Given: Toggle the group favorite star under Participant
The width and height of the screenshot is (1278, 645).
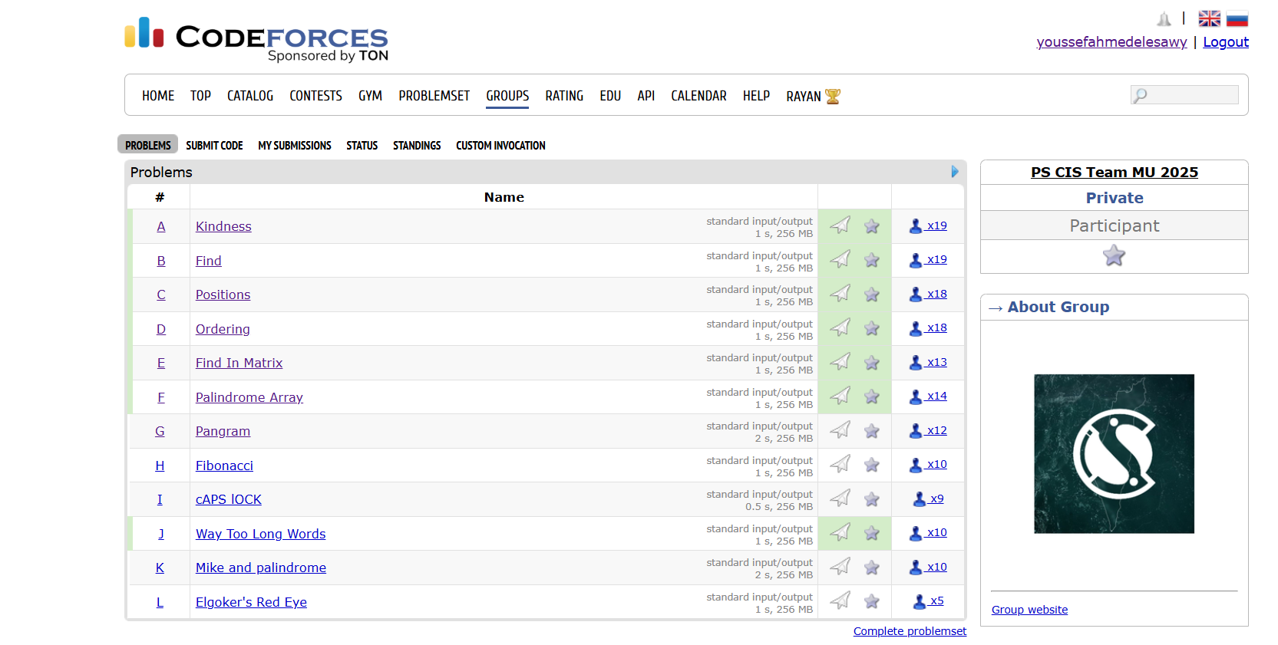Looking at the screenshot, I should pyautogui.click(x=1115, y=255).
